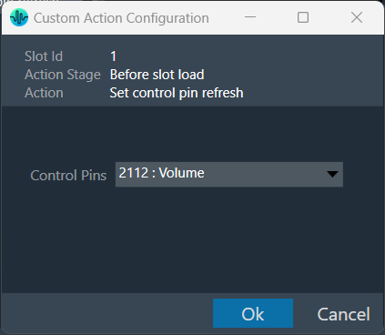Select the "Set control pin refresh" text
The height and width of the screenshot is (335, 385).
pos(177,93)
